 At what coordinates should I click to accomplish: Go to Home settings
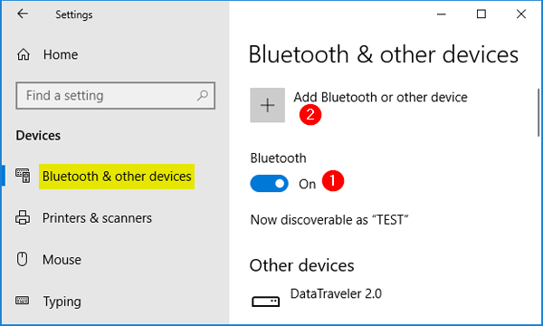[x=61, y=54]
